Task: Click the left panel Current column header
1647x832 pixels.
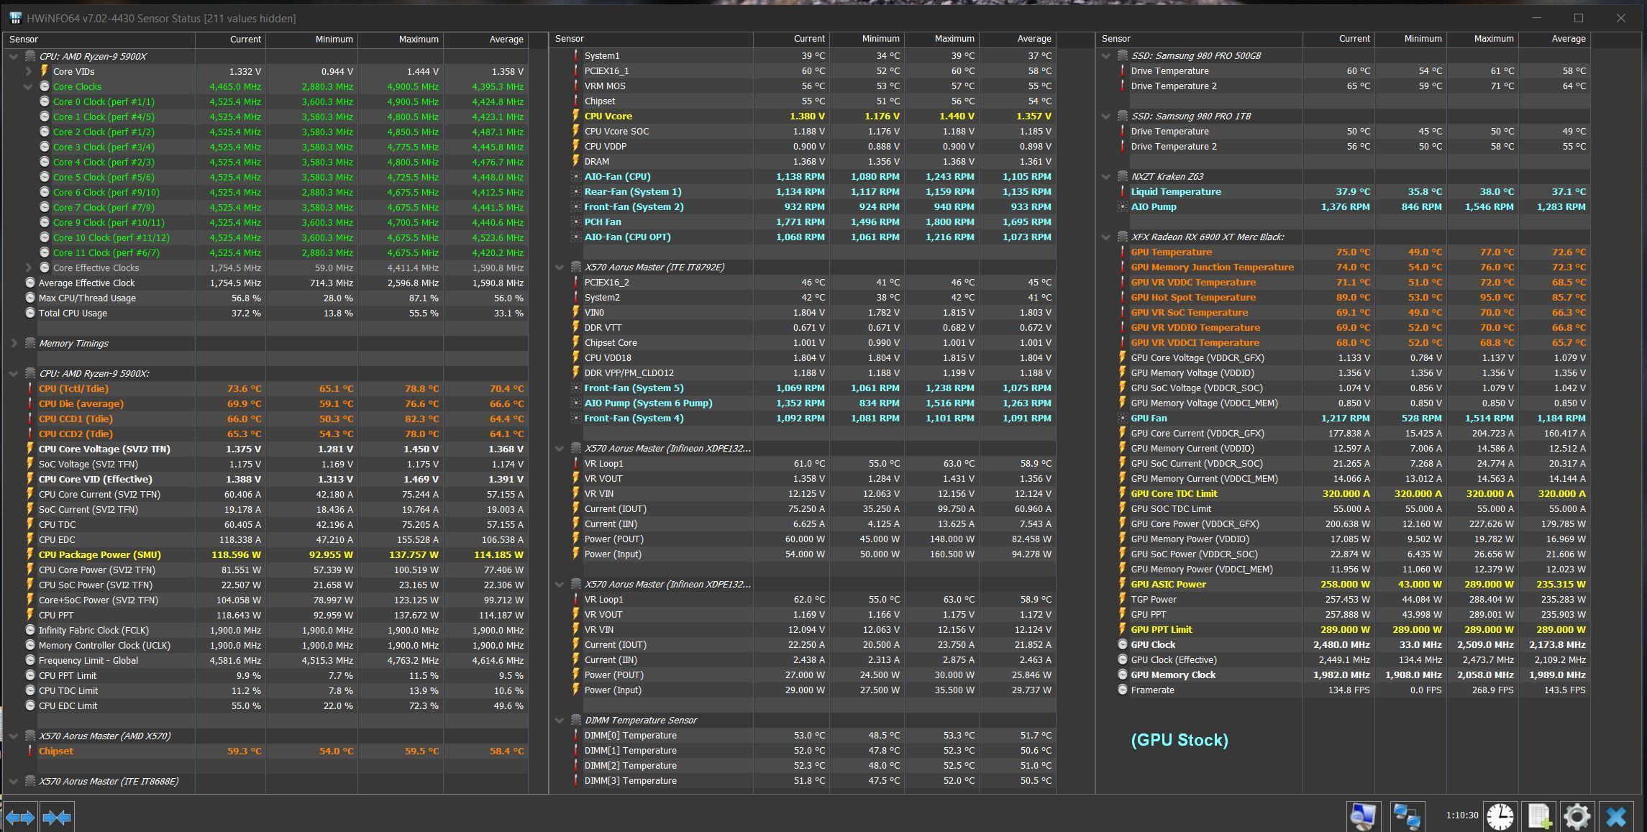Action: [230, 40]
